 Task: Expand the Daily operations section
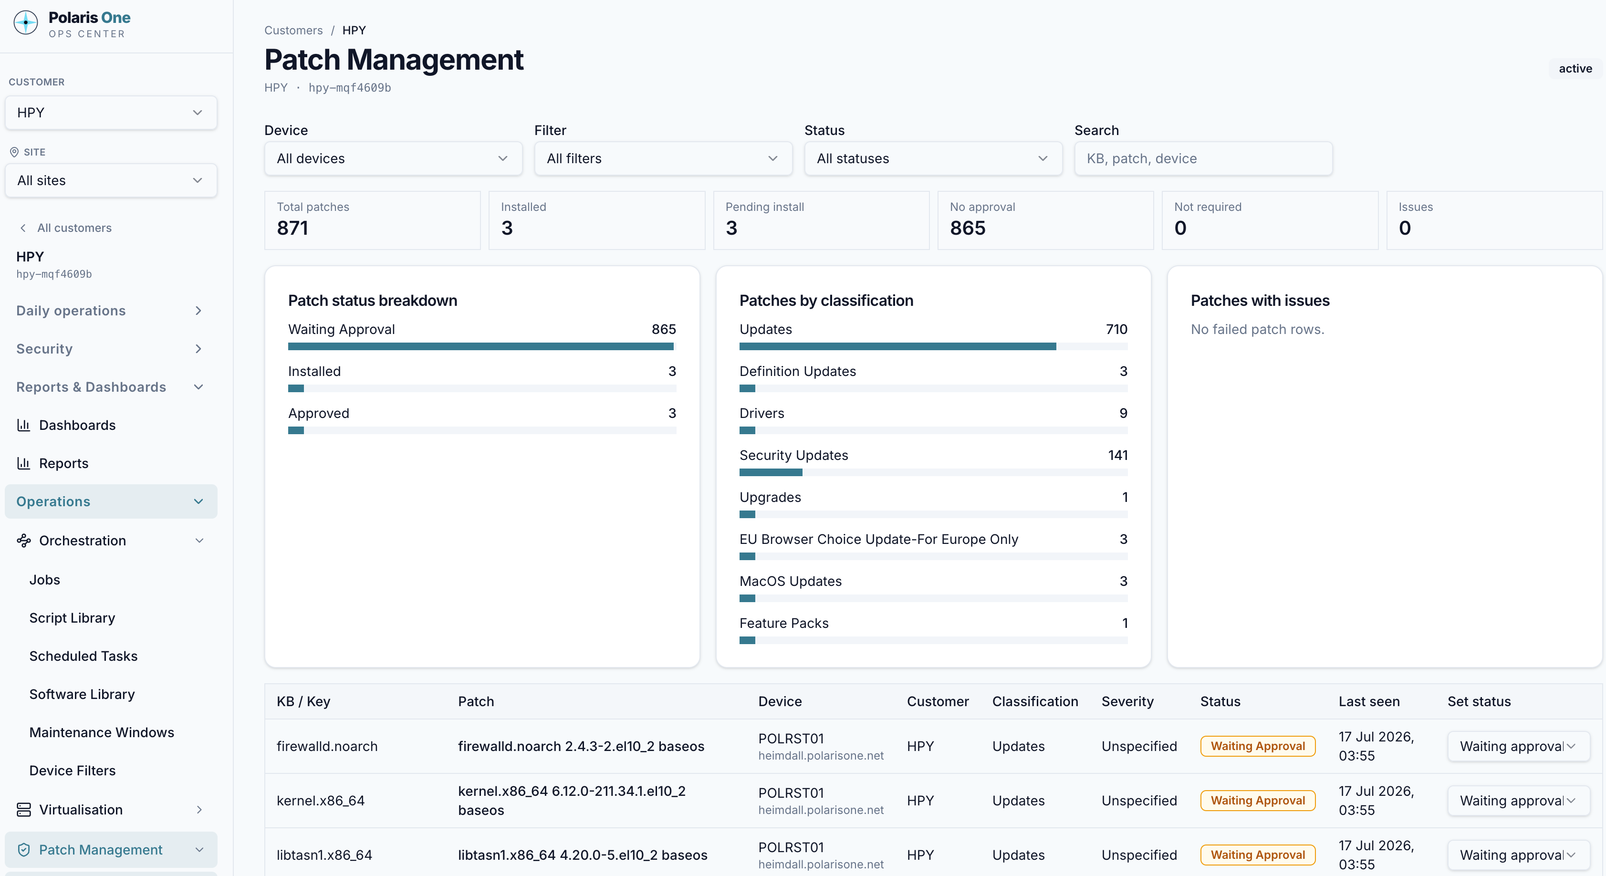pyautogui.click(x=111, y=311)
